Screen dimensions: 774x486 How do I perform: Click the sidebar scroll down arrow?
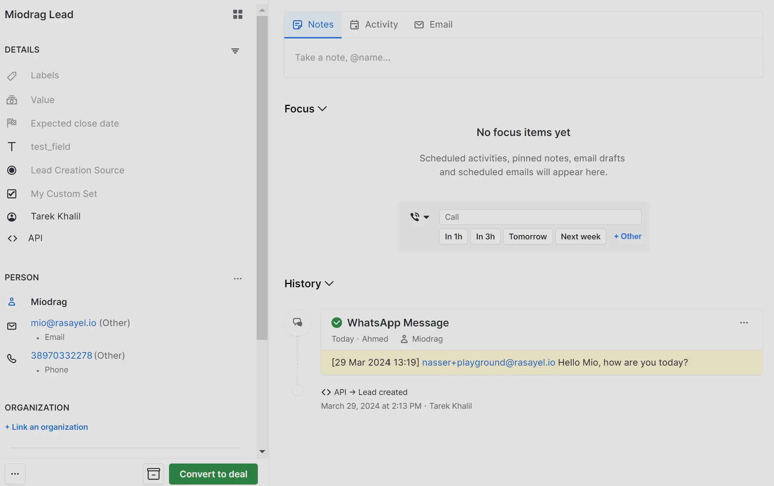[x=262, y=452]
